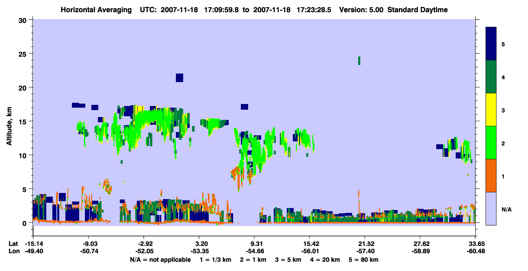Click the small green feature near 24 km altitude
Image resolution: width=528 pixels, height=271 pixels.
click(x=359, y=61)
